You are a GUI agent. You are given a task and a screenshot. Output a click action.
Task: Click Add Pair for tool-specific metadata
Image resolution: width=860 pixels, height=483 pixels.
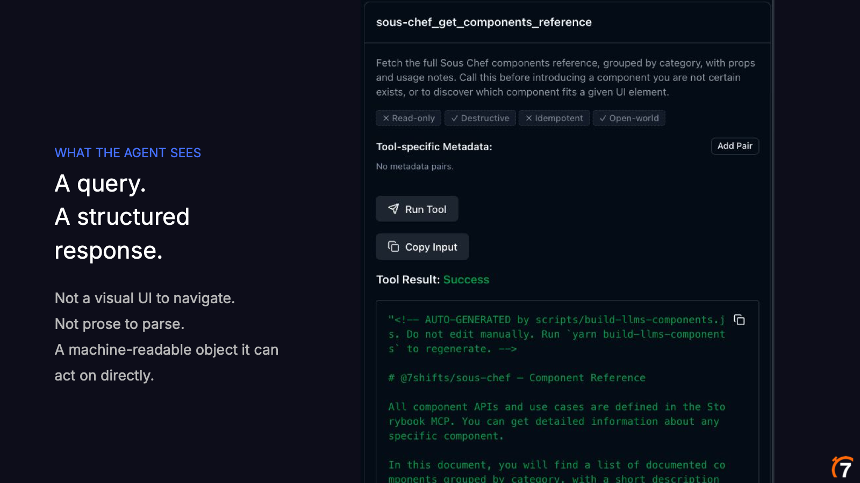pos(735,146)
